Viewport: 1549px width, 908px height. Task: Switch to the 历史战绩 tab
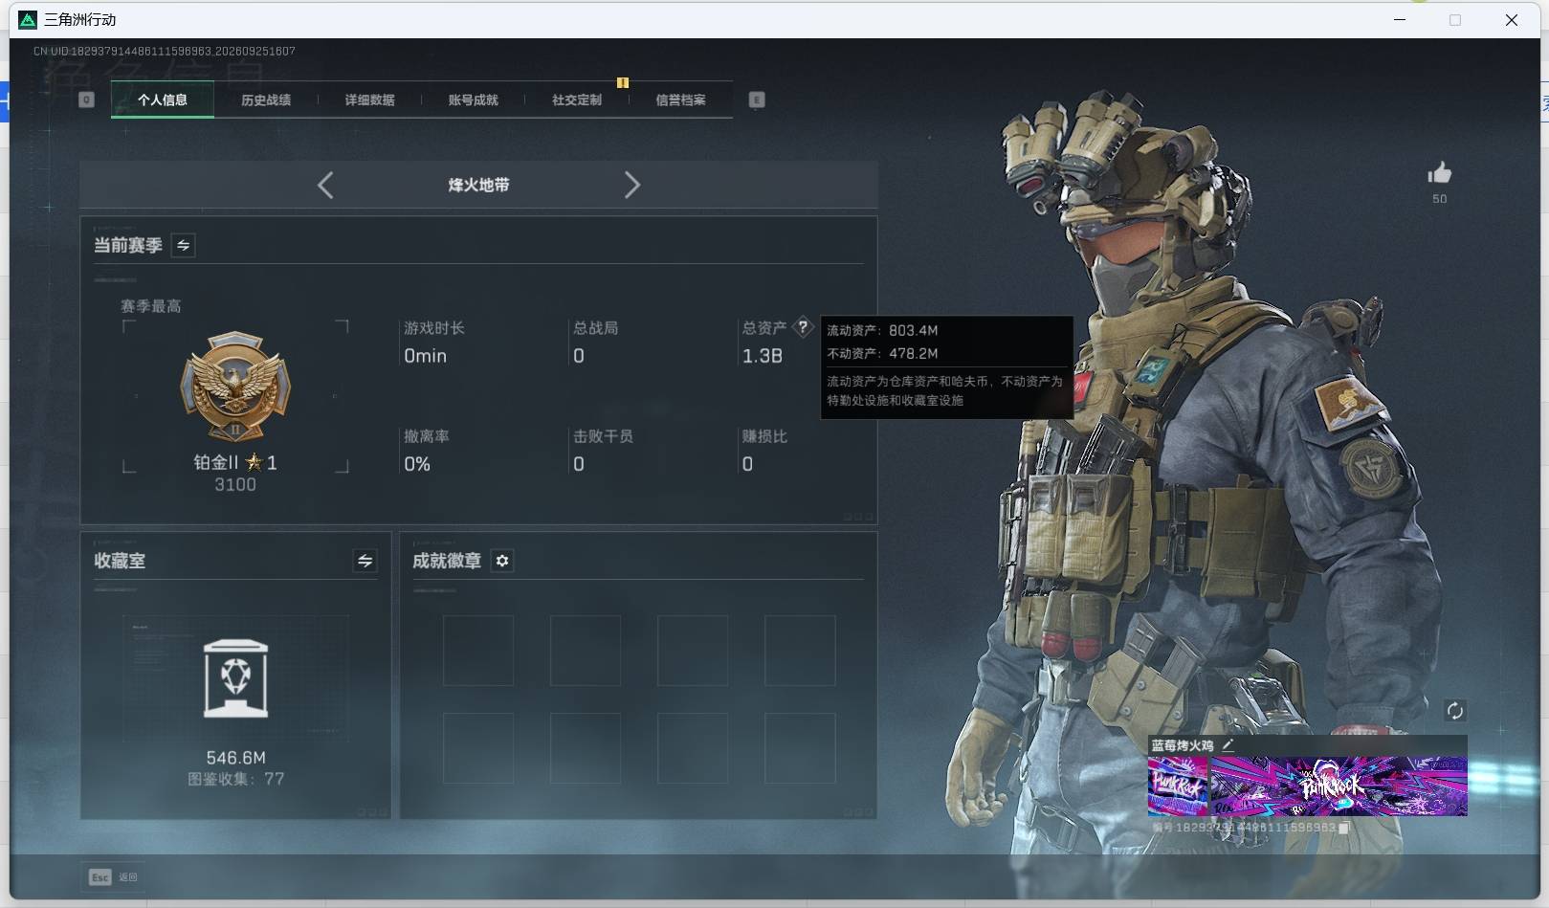click(x=266, y=100)
